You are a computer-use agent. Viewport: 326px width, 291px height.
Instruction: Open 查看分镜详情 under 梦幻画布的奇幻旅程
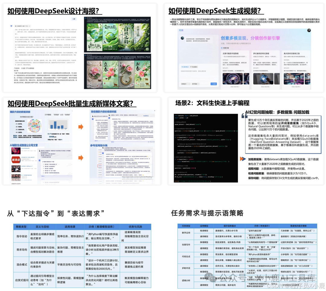pyautogui.click(x=265, y=87)
